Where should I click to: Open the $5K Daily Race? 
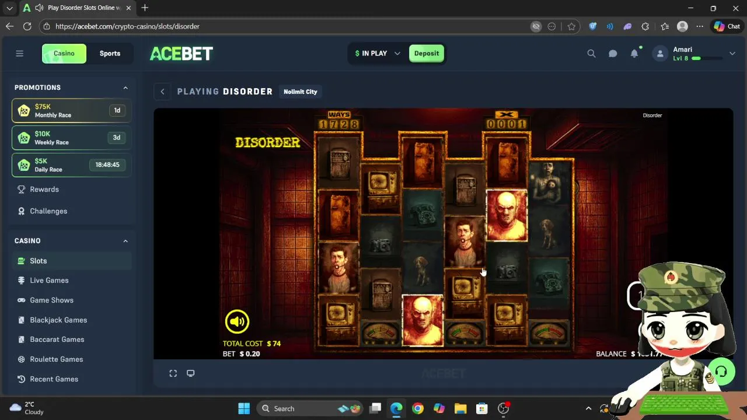[71, 165]
